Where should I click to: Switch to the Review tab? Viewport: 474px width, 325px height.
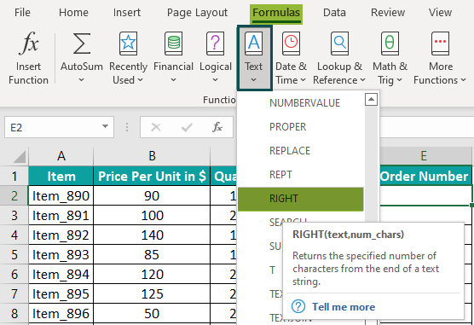[x=388, y=13]
